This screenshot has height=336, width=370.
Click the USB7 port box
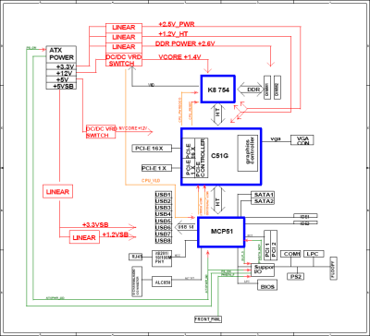coord(164,234)
